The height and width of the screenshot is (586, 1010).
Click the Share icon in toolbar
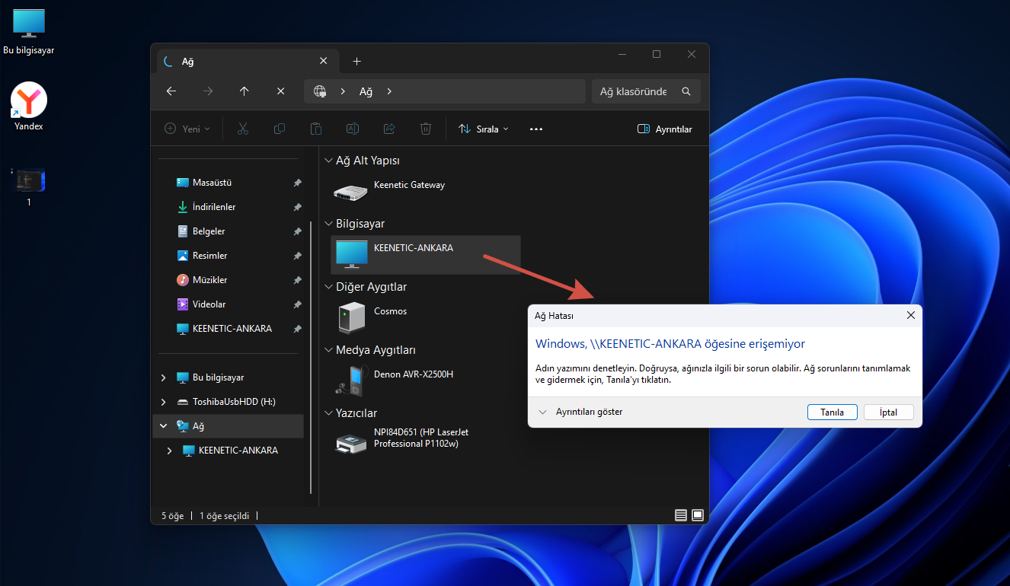click(389, 129)
